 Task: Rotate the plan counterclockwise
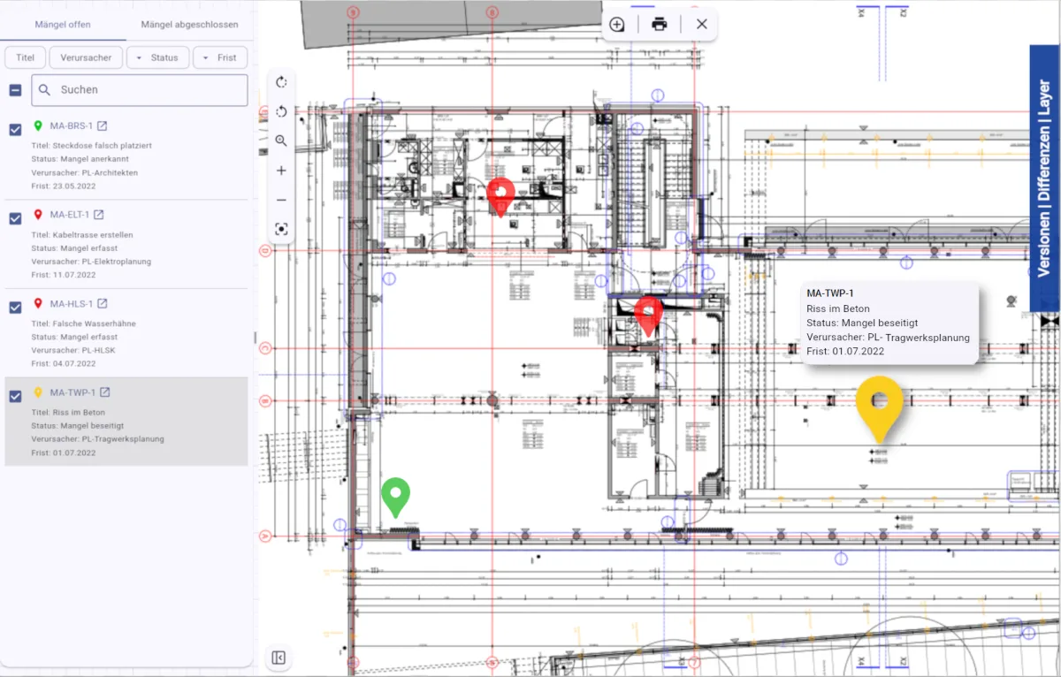coord(281,111)
